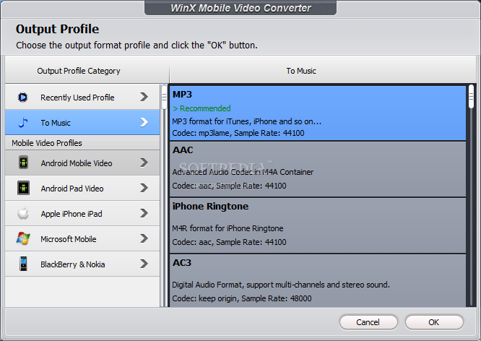This screenshot has width=481, height=341.
Task: Choose the MP3 output profile
Action: pyautogui.click(x=318, y=113)
